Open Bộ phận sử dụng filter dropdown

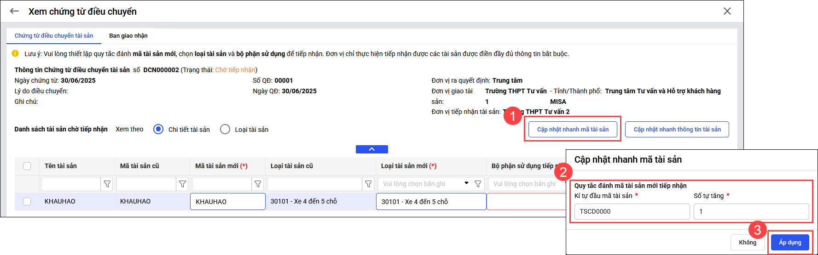(525, 184)
